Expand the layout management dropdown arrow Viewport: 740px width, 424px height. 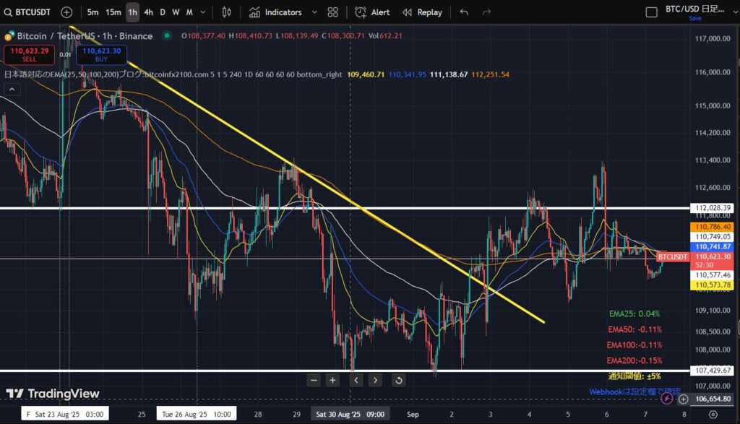click(x=735, y=12)
